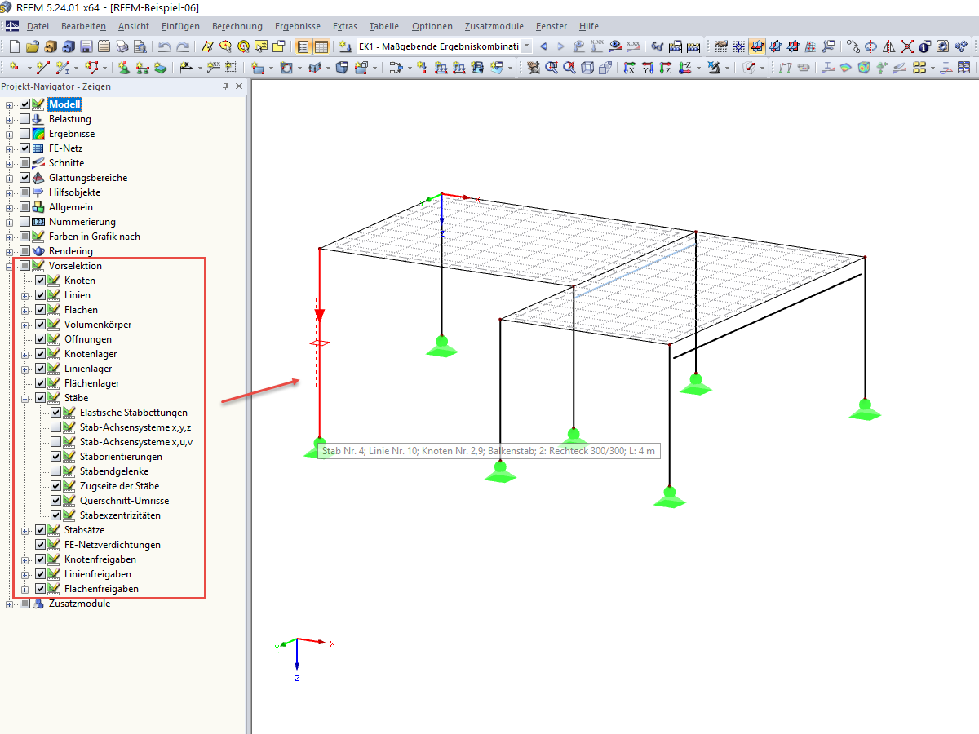Click the Zoom window magnifier icon

(552, 68)
